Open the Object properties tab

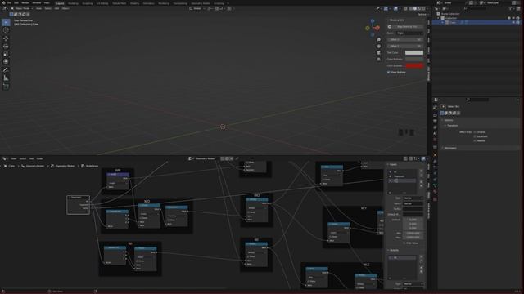435,154
